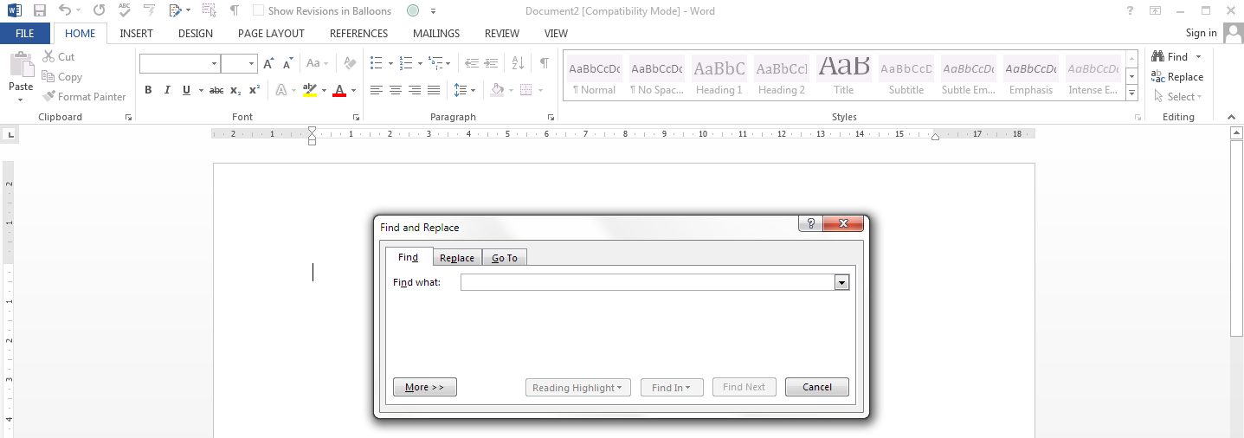
Task: Expand the Styles gallery More arrow
Action: click(x=1131, y=92)
